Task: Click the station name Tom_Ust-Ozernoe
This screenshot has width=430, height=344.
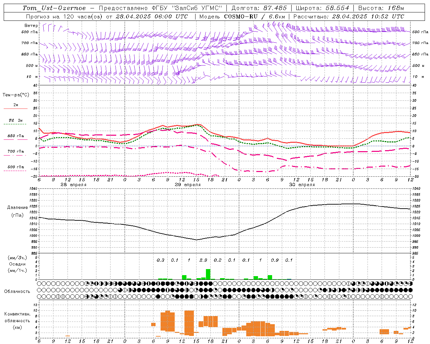Action: [54, 8]
